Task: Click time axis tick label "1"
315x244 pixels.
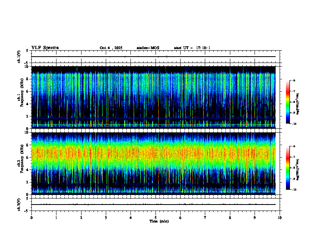Action: (56, 218)
